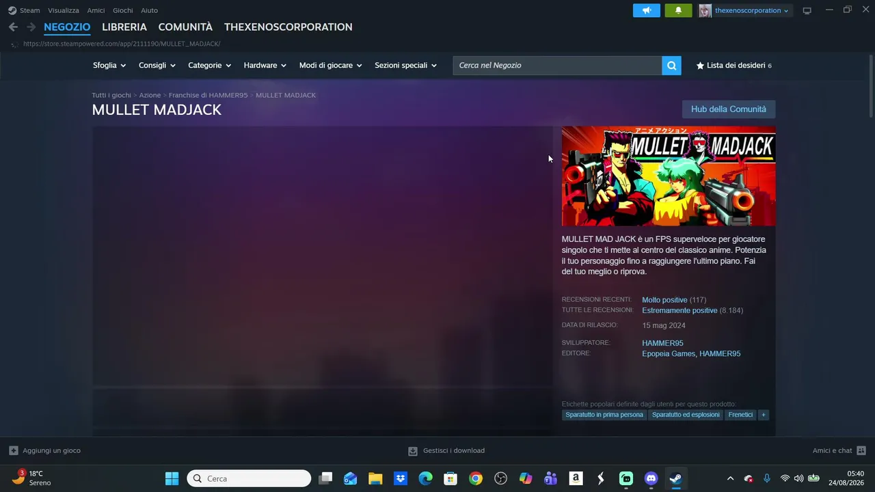This screenshot has height=492, width=875.
Task: Open the weather widget showing 18°C Sereno
Action: click(31, 478)
